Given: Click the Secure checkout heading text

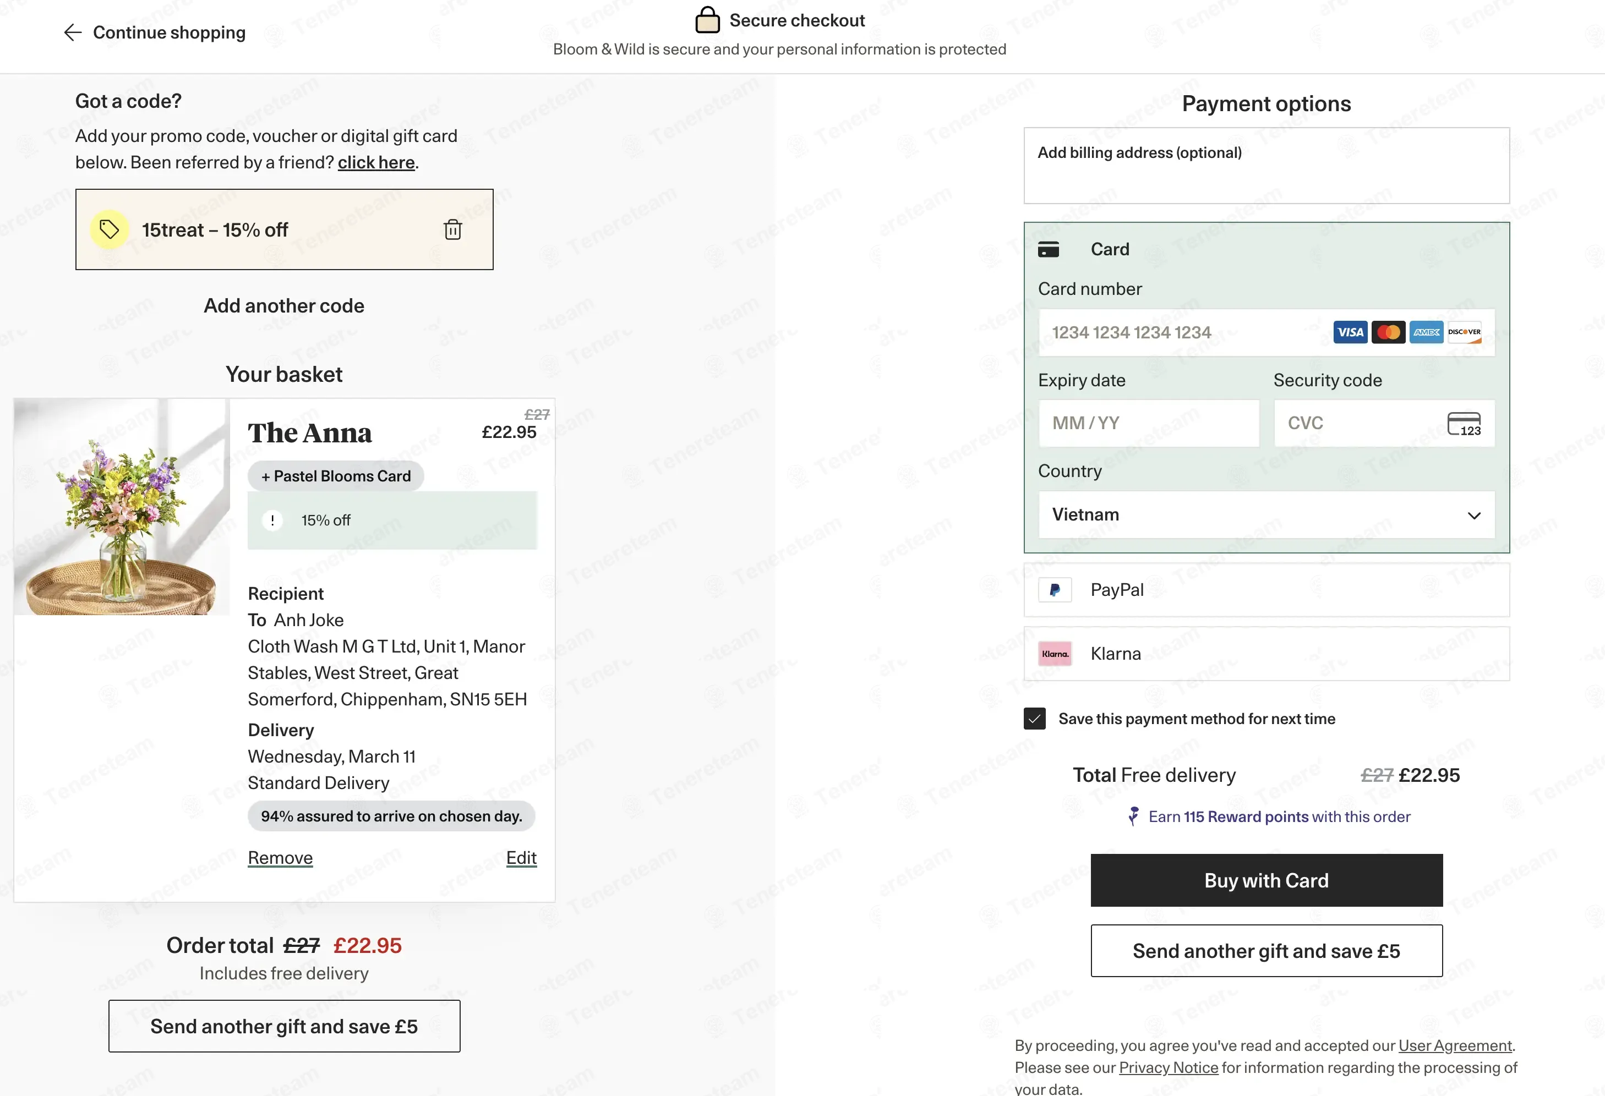Looking at the screenshot, I should (x=797, y=21).
